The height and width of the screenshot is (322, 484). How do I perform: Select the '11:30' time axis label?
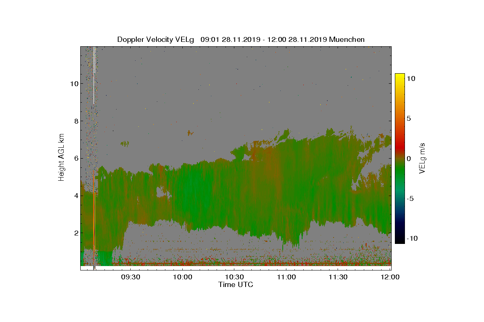pyautogui.click(x=338, y=277)
